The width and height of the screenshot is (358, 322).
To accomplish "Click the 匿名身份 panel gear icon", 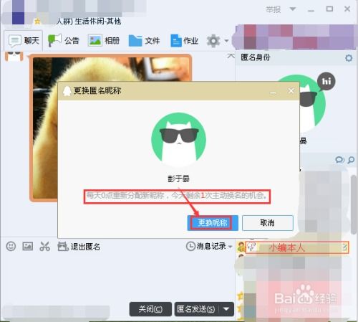I will (349, 58).
